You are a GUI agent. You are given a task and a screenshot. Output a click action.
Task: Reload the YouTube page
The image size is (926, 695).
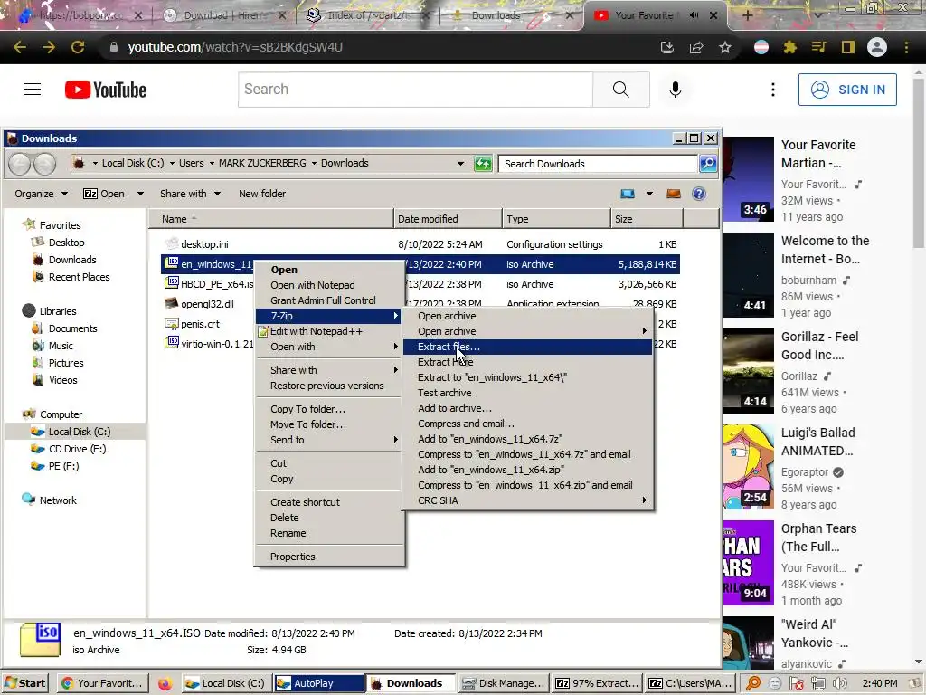pyautogui.click(x=78, y=47)
